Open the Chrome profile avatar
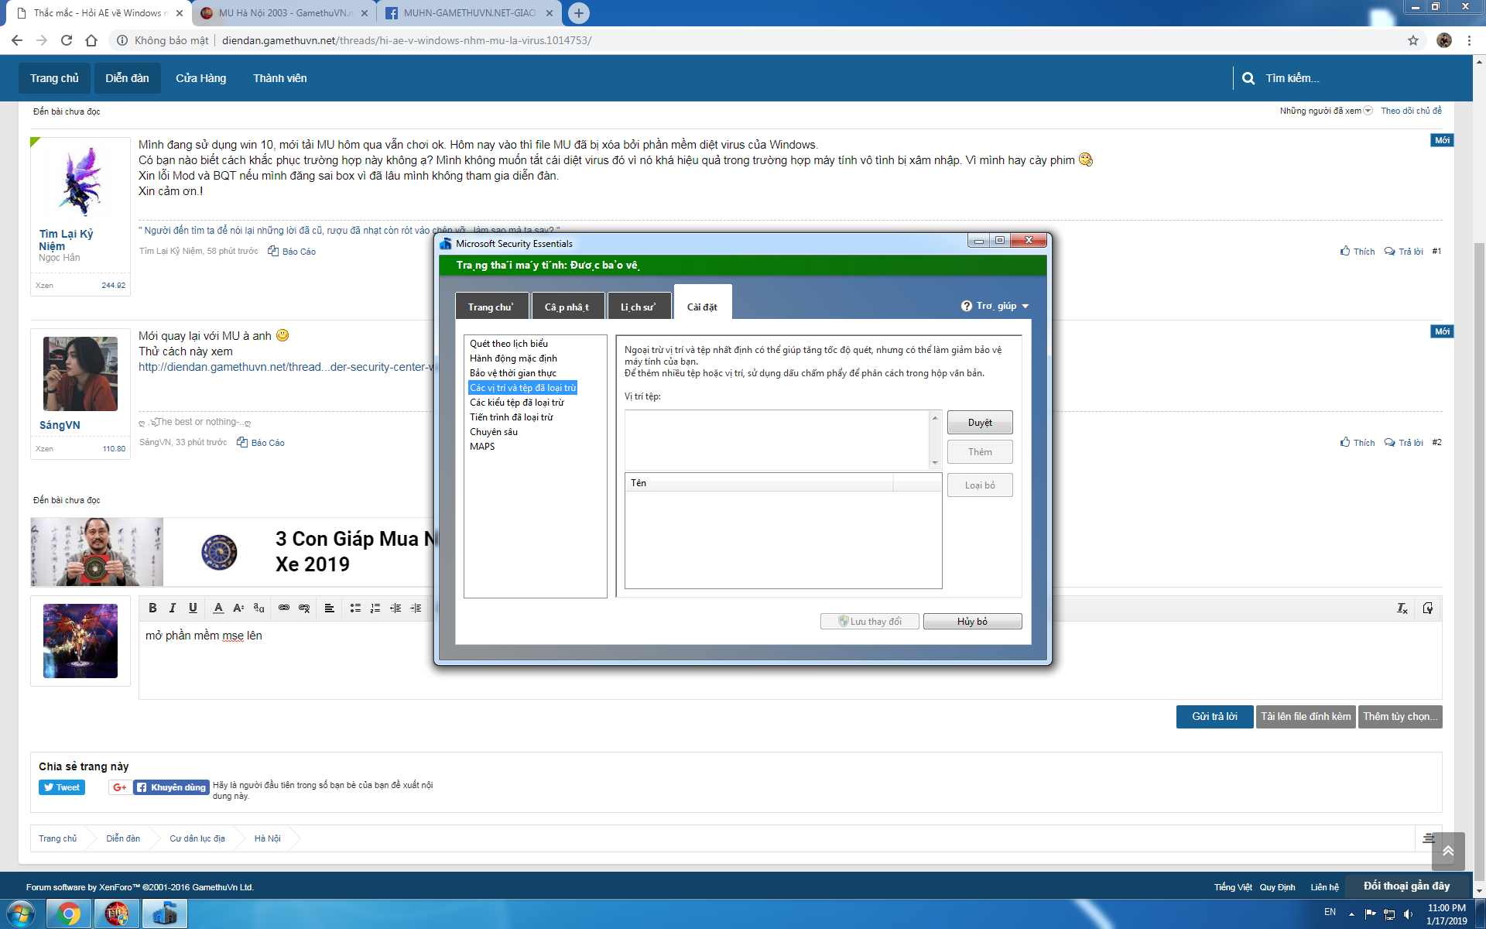This screenshot has width=1486, height=929. click(x=1444, y=40)
